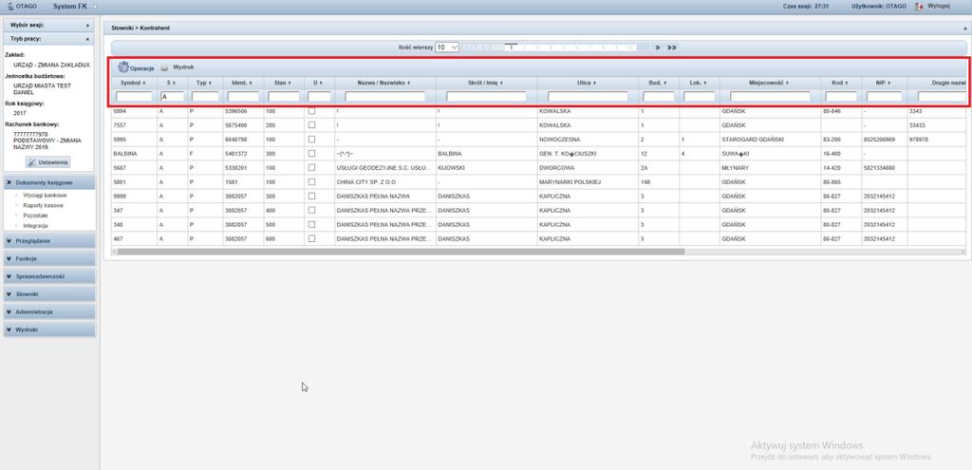This screenshot has width=972, height=470.
Task: Collapse the Dokumenty księgowe section
Action: (x=49, y=183)
